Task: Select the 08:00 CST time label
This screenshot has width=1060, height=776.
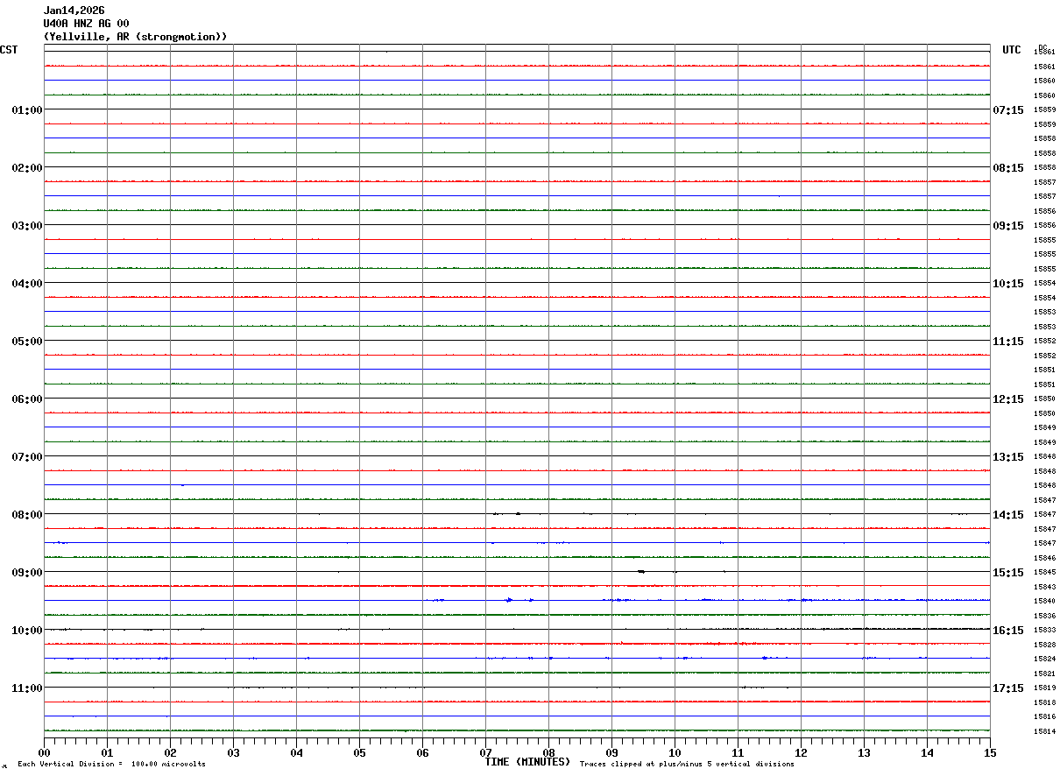Action: pos(27,514)
